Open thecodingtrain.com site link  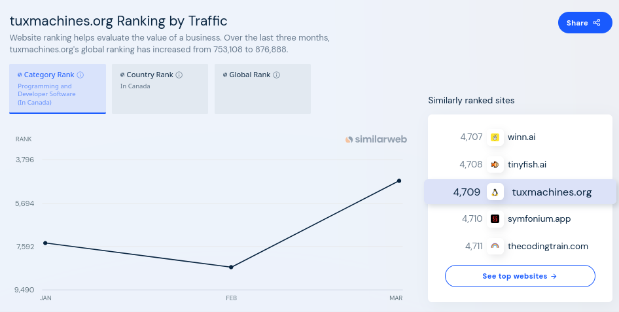point(547,247)
